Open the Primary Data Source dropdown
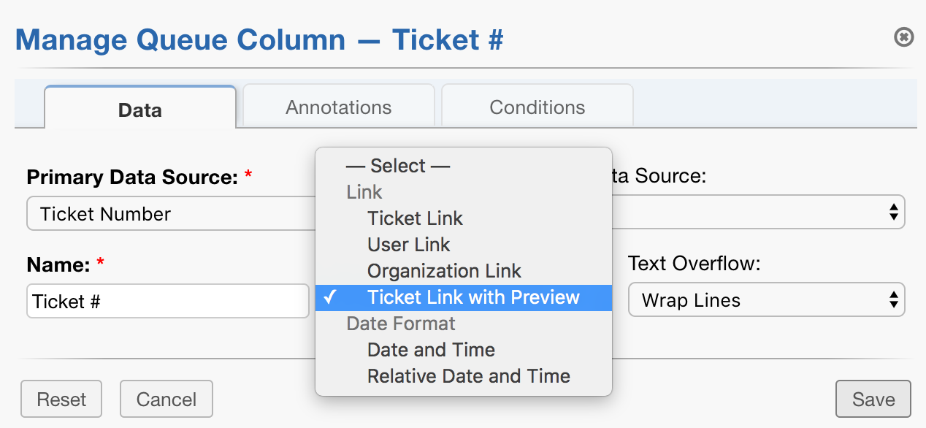The height and width of the screenshot is (428, 926). tap(168, 213)
